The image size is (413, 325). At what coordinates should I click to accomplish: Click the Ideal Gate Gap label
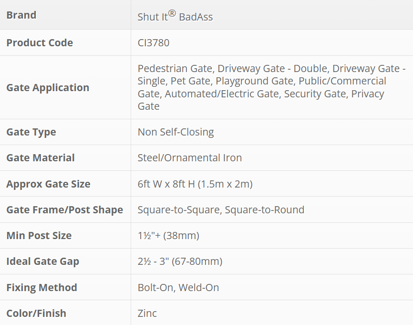point(43,262)
